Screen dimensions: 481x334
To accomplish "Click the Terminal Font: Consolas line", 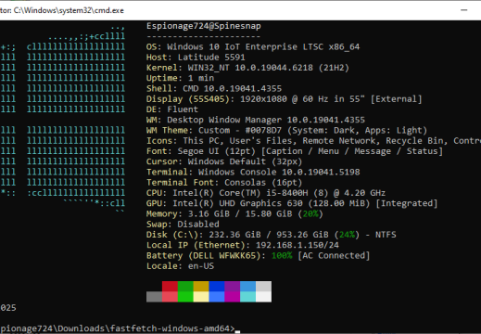I will (224, 183).
